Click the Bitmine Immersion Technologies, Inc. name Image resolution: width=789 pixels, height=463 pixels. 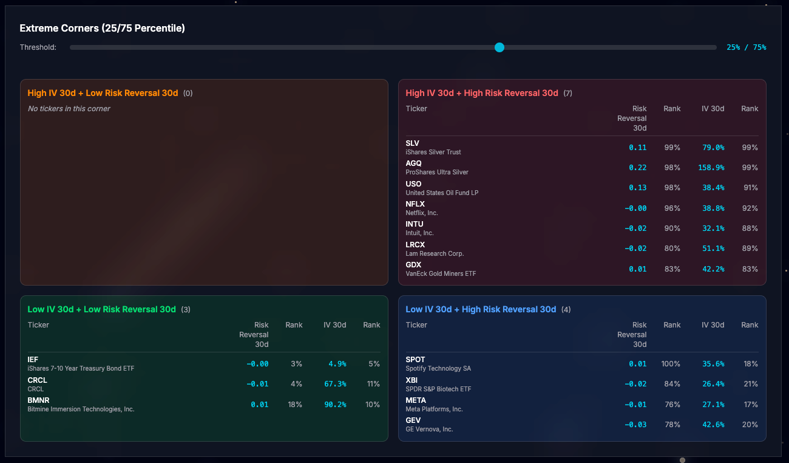click(81, 409)
